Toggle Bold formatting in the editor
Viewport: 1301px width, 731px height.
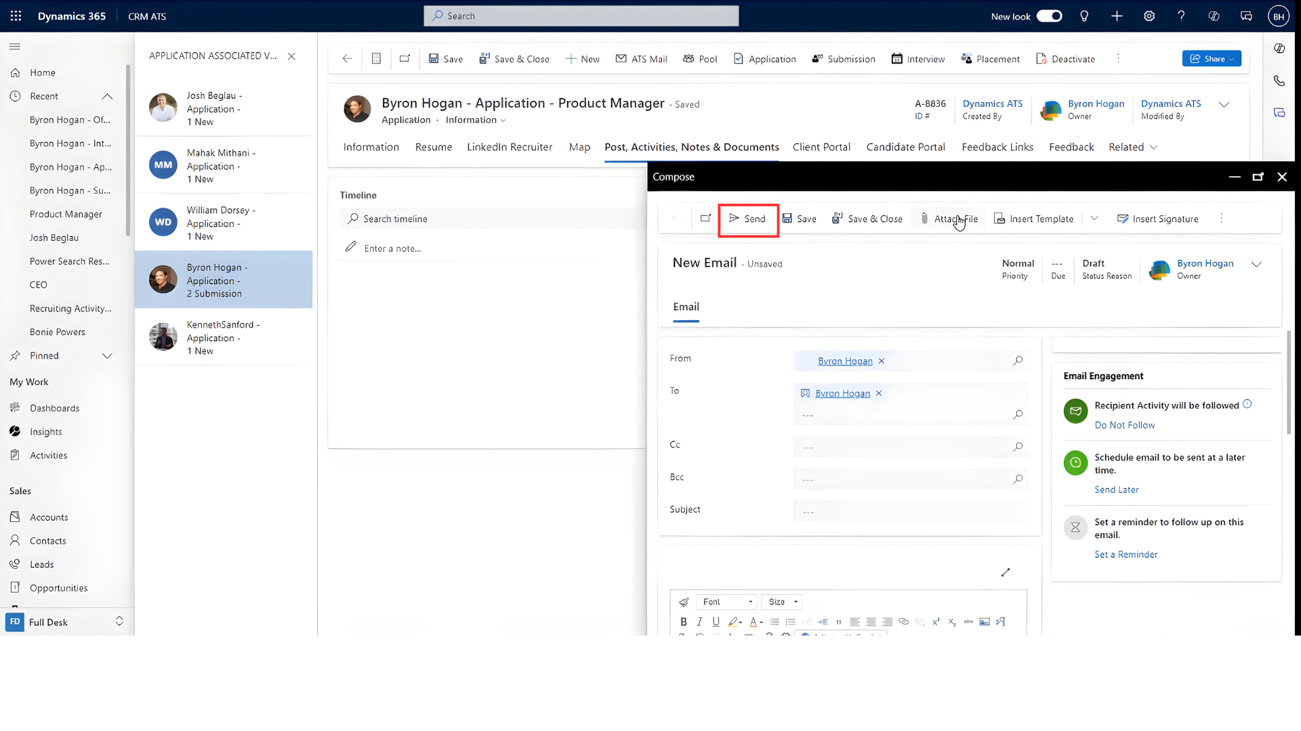[684, 622]
